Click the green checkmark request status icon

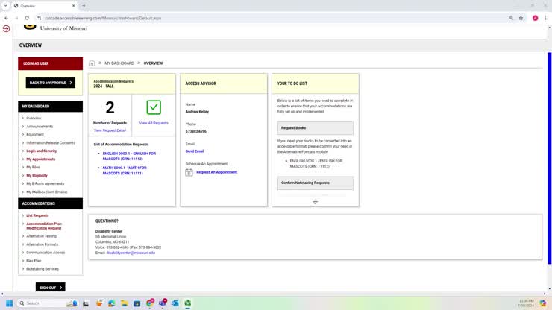point(154,107)
